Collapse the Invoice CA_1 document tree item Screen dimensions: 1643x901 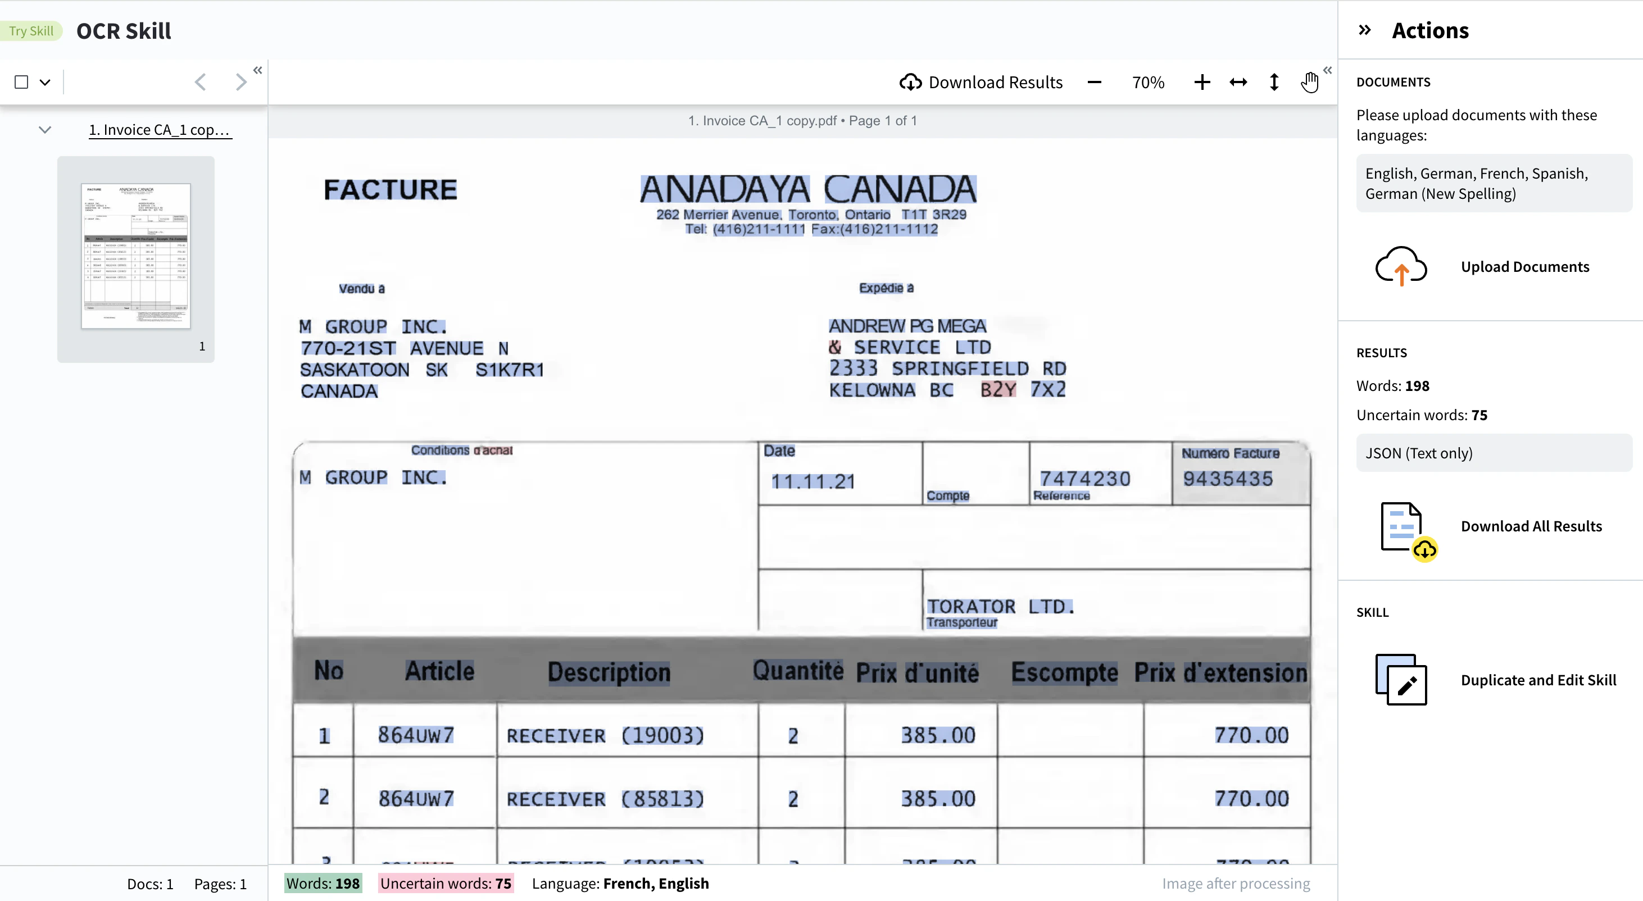(x=44, y=130)
